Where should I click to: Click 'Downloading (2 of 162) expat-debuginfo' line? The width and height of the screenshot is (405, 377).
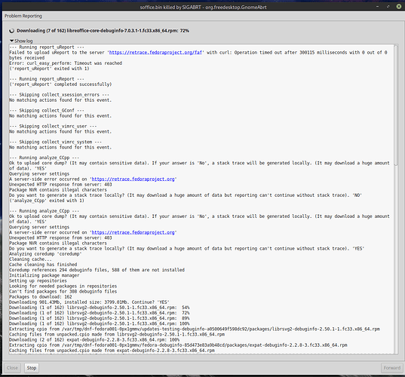click(x=94, y=339)
